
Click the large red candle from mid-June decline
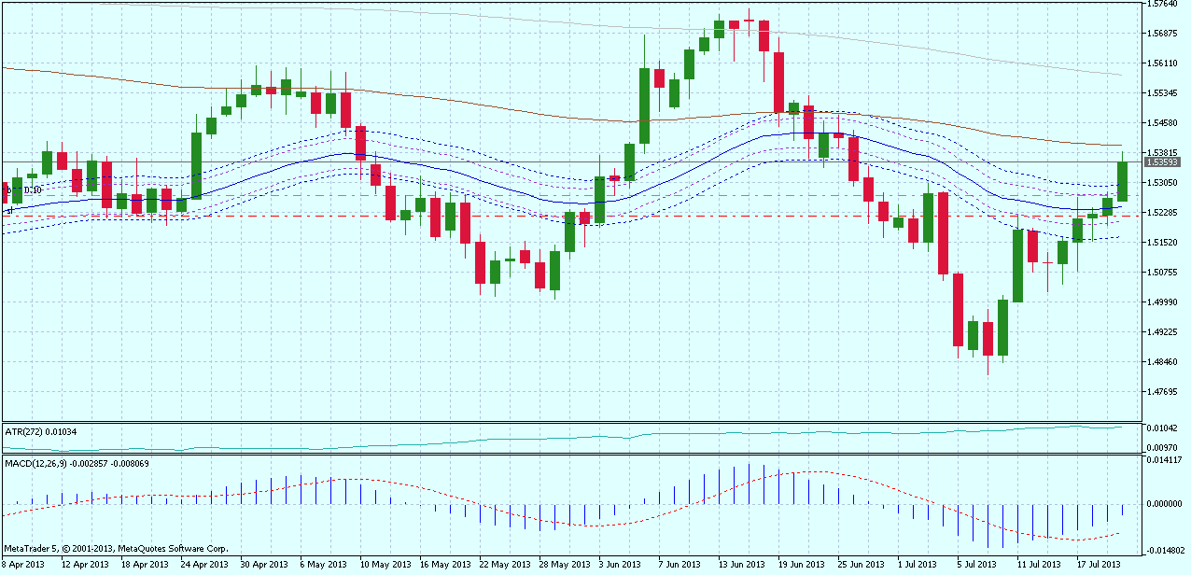tap(778, 84)
